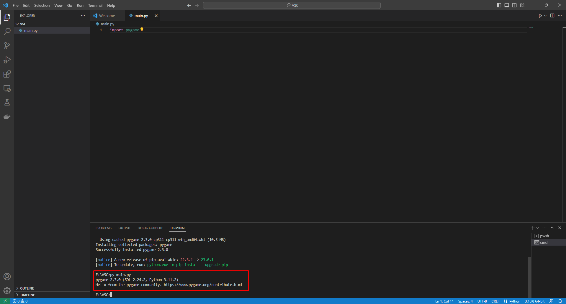566x304 pixels.
Task: Change CRLF end of line sequence
Action: (x=495, y=301)
